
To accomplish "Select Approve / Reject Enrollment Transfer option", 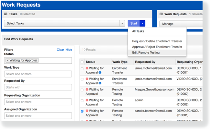I will point(157,47).
